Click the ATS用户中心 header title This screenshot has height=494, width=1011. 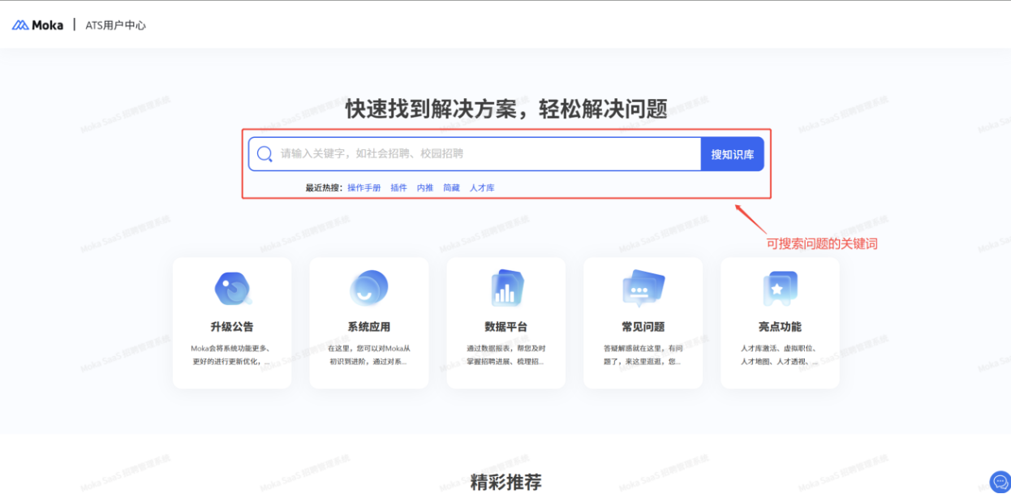[x=116, y=25]
